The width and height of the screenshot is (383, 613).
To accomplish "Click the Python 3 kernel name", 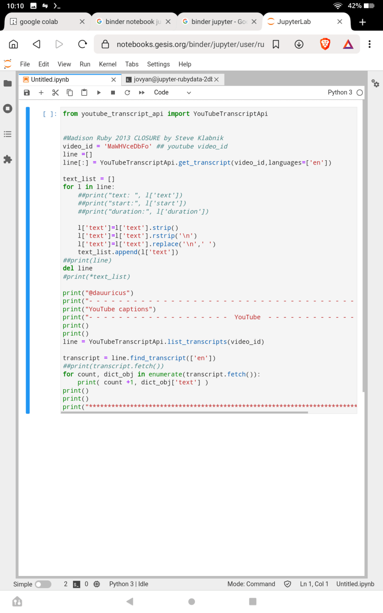I will point(340,92).
